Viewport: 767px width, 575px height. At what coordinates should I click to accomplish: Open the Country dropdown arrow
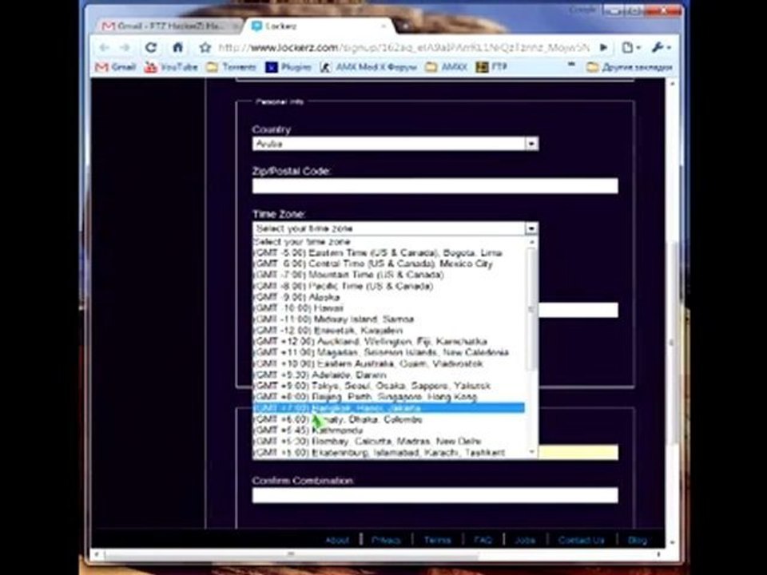[x=531, y=144]
